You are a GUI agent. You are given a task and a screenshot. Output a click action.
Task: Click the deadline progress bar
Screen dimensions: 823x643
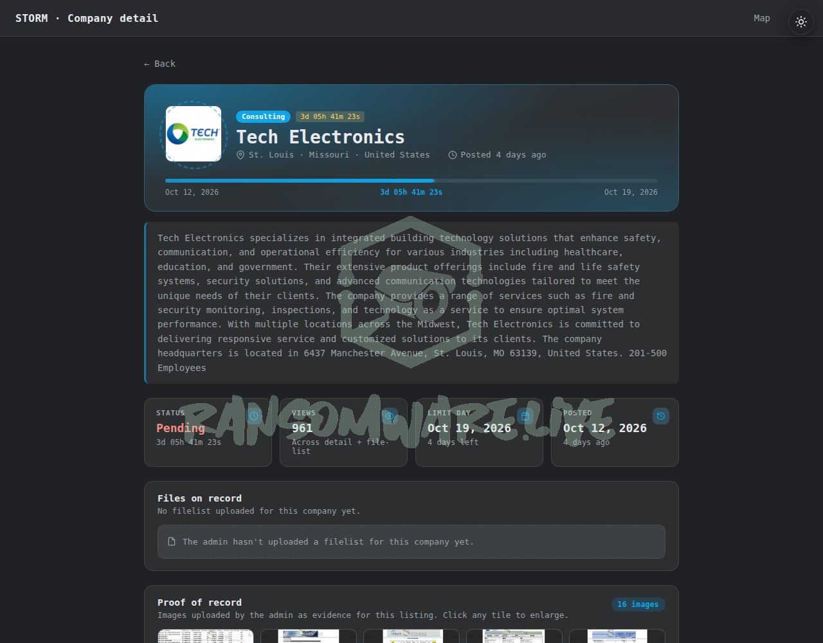411,181
